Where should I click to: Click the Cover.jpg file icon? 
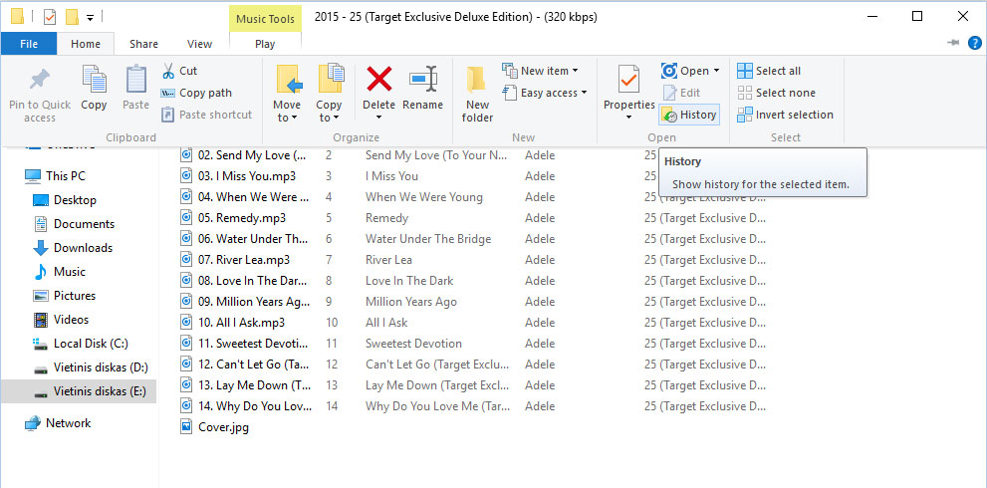186,427
